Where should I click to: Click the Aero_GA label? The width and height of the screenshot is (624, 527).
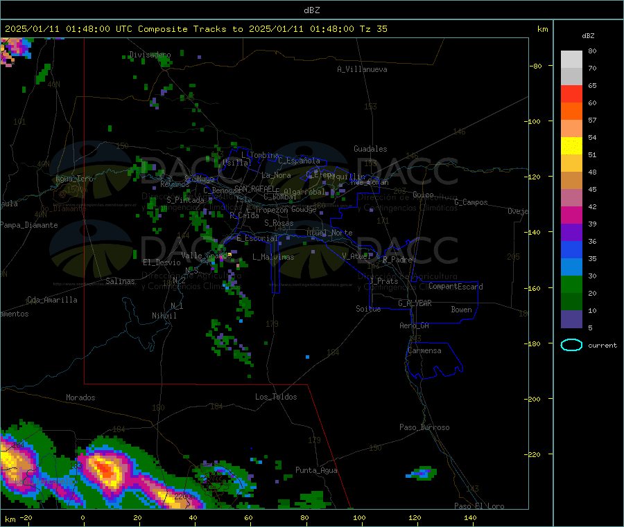click(414, 325)
